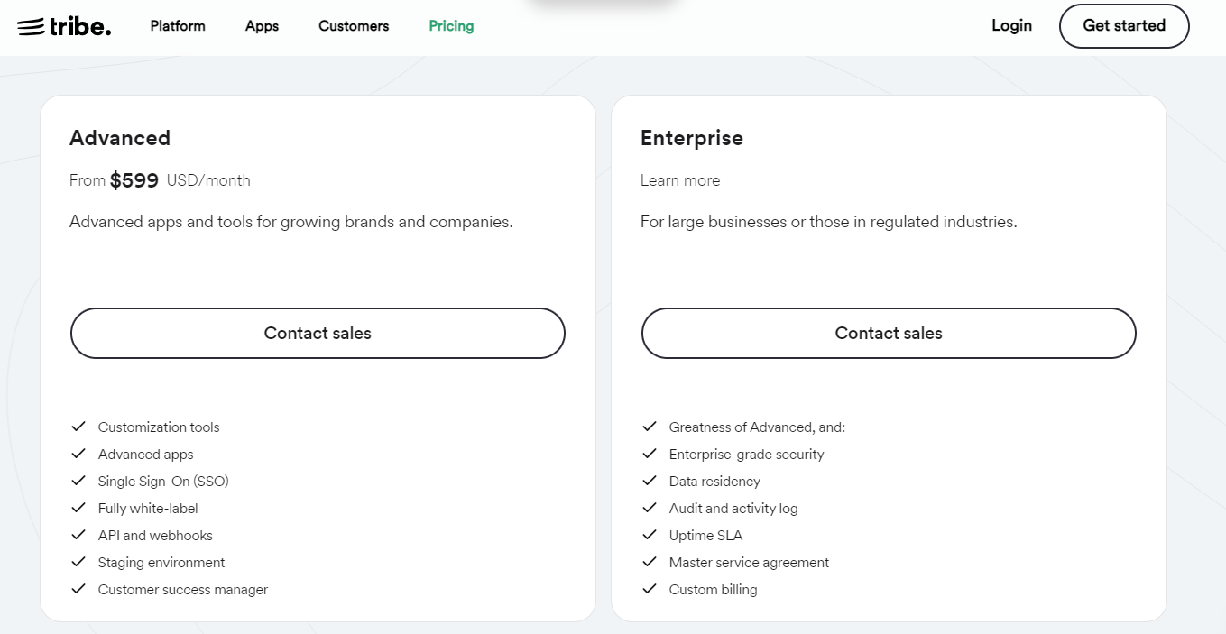Viewport: 1226px width, 634px height.
Task: Click the checkmark beside Greatness of Advanced
Action: click(650, 427)
